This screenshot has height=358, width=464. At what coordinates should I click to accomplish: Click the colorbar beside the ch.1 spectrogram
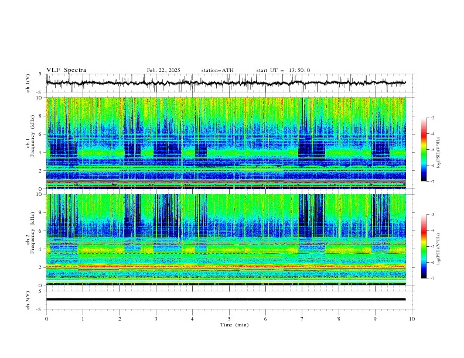[x=424, y=149]
